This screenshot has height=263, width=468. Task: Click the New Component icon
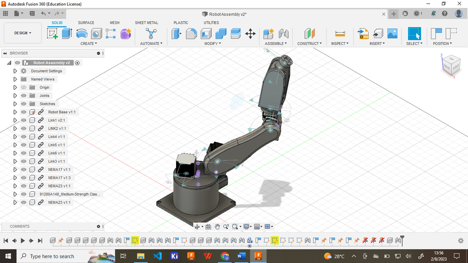point(268,33)
